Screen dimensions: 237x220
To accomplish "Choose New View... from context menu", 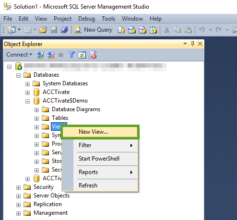I will click(100, 132).
